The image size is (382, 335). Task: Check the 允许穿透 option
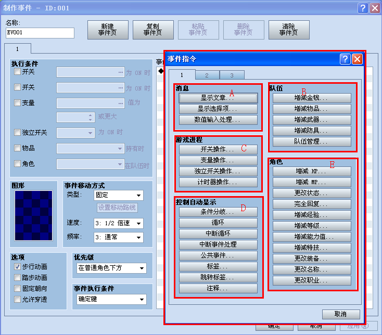[17, 299]
